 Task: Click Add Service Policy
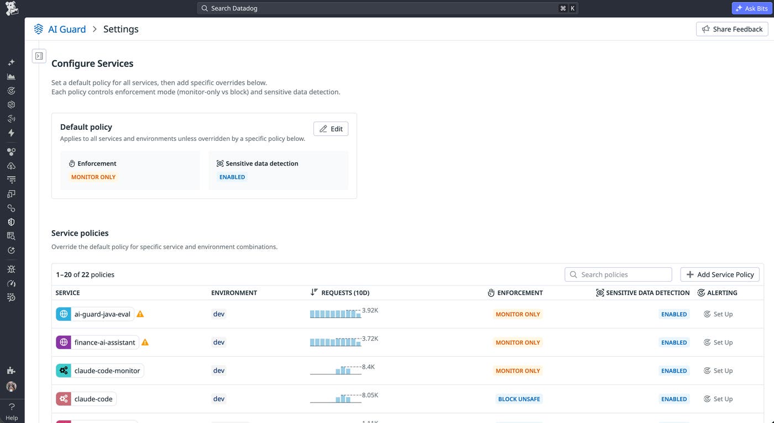tap(720, 274)
